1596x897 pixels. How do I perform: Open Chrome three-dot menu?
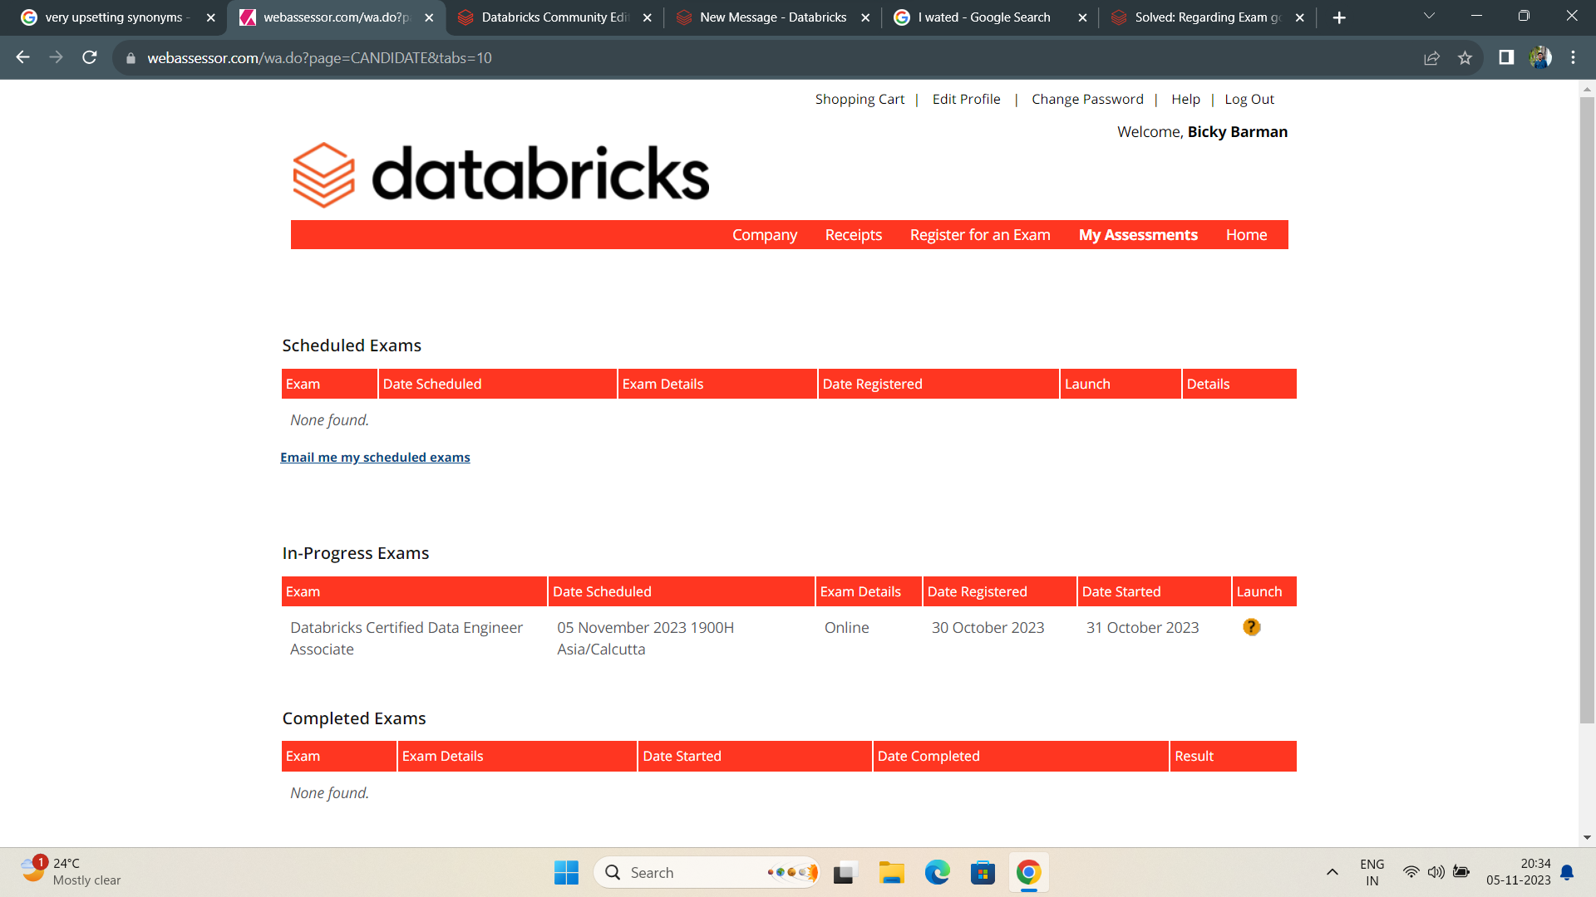click(1573, 57)
